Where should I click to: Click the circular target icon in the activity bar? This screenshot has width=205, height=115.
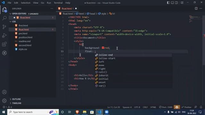coord(4,53)
